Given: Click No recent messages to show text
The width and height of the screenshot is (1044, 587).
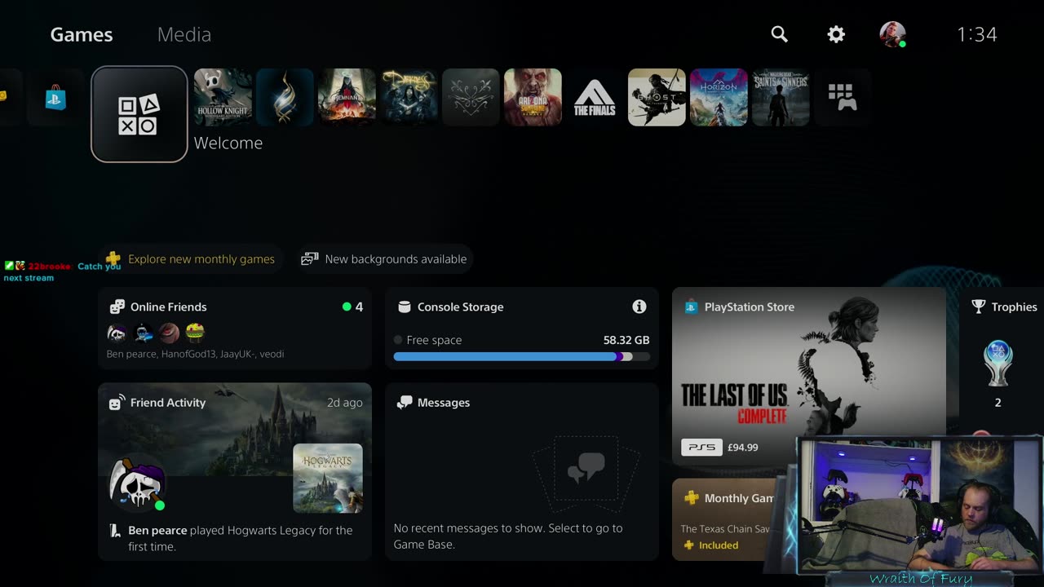Looking at the screenshot, I should (508, 536).
